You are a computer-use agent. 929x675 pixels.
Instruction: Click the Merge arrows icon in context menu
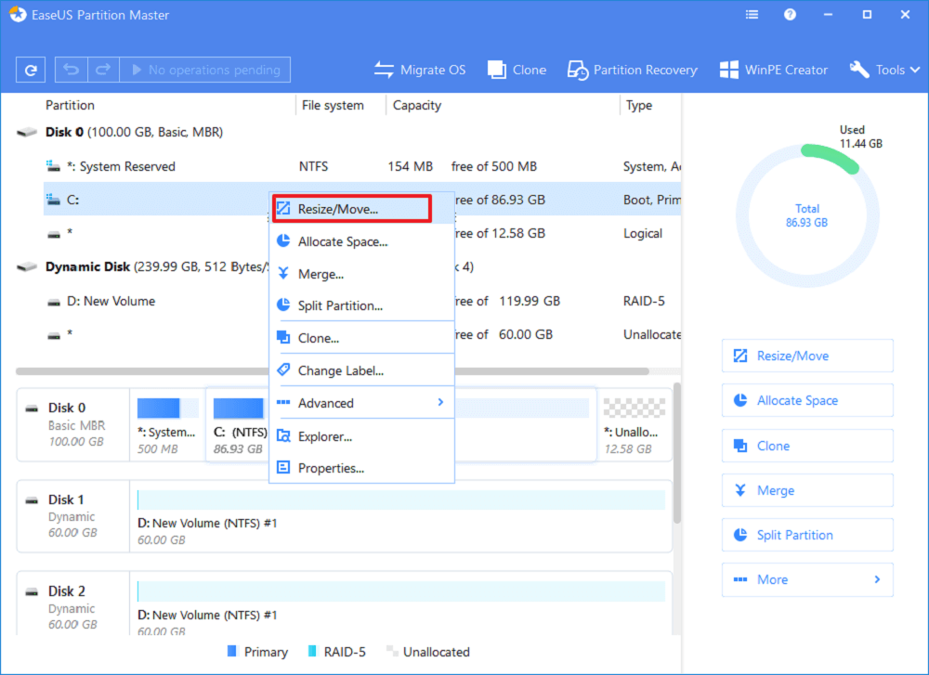click(x=283, y=273)
